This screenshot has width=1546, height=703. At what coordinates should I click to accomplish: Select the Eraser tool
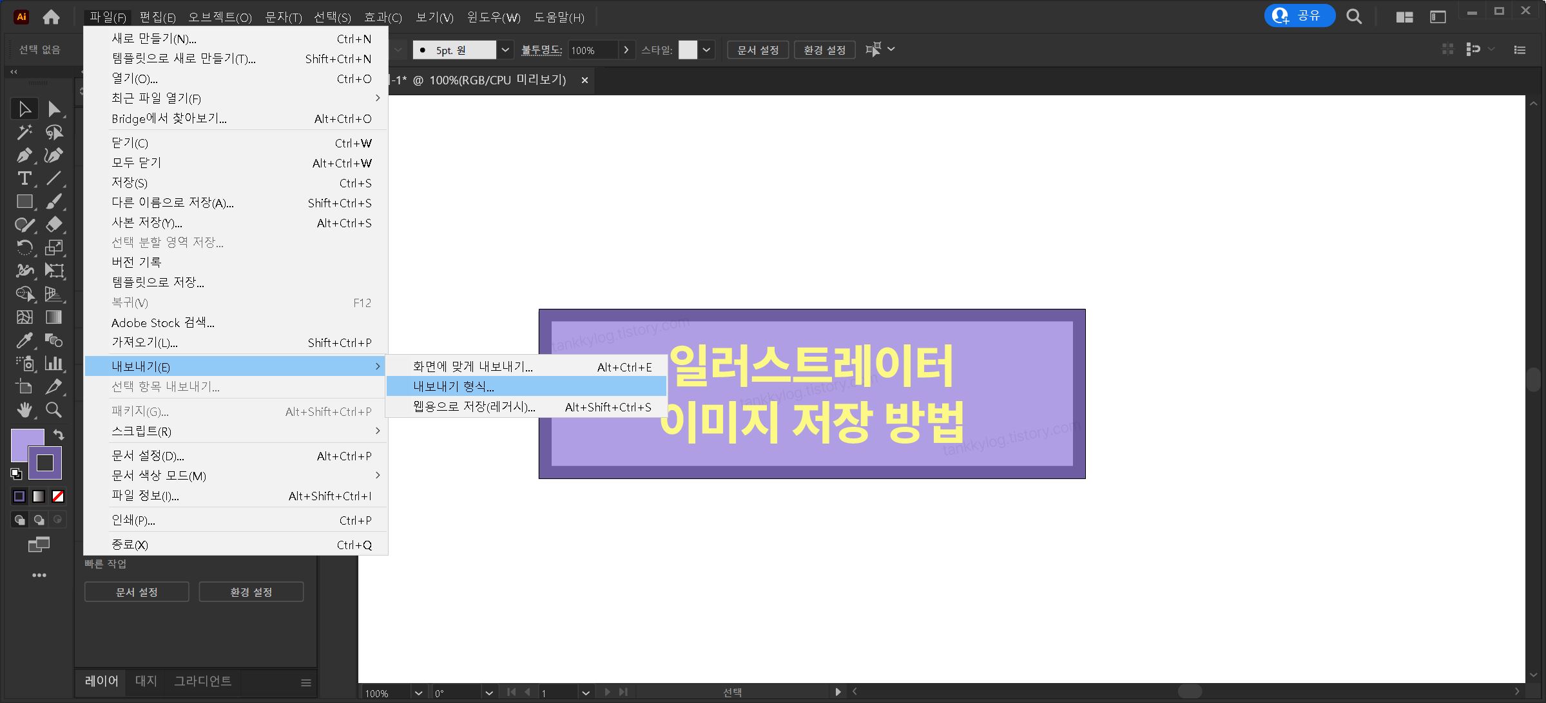[x=54, y=225]
